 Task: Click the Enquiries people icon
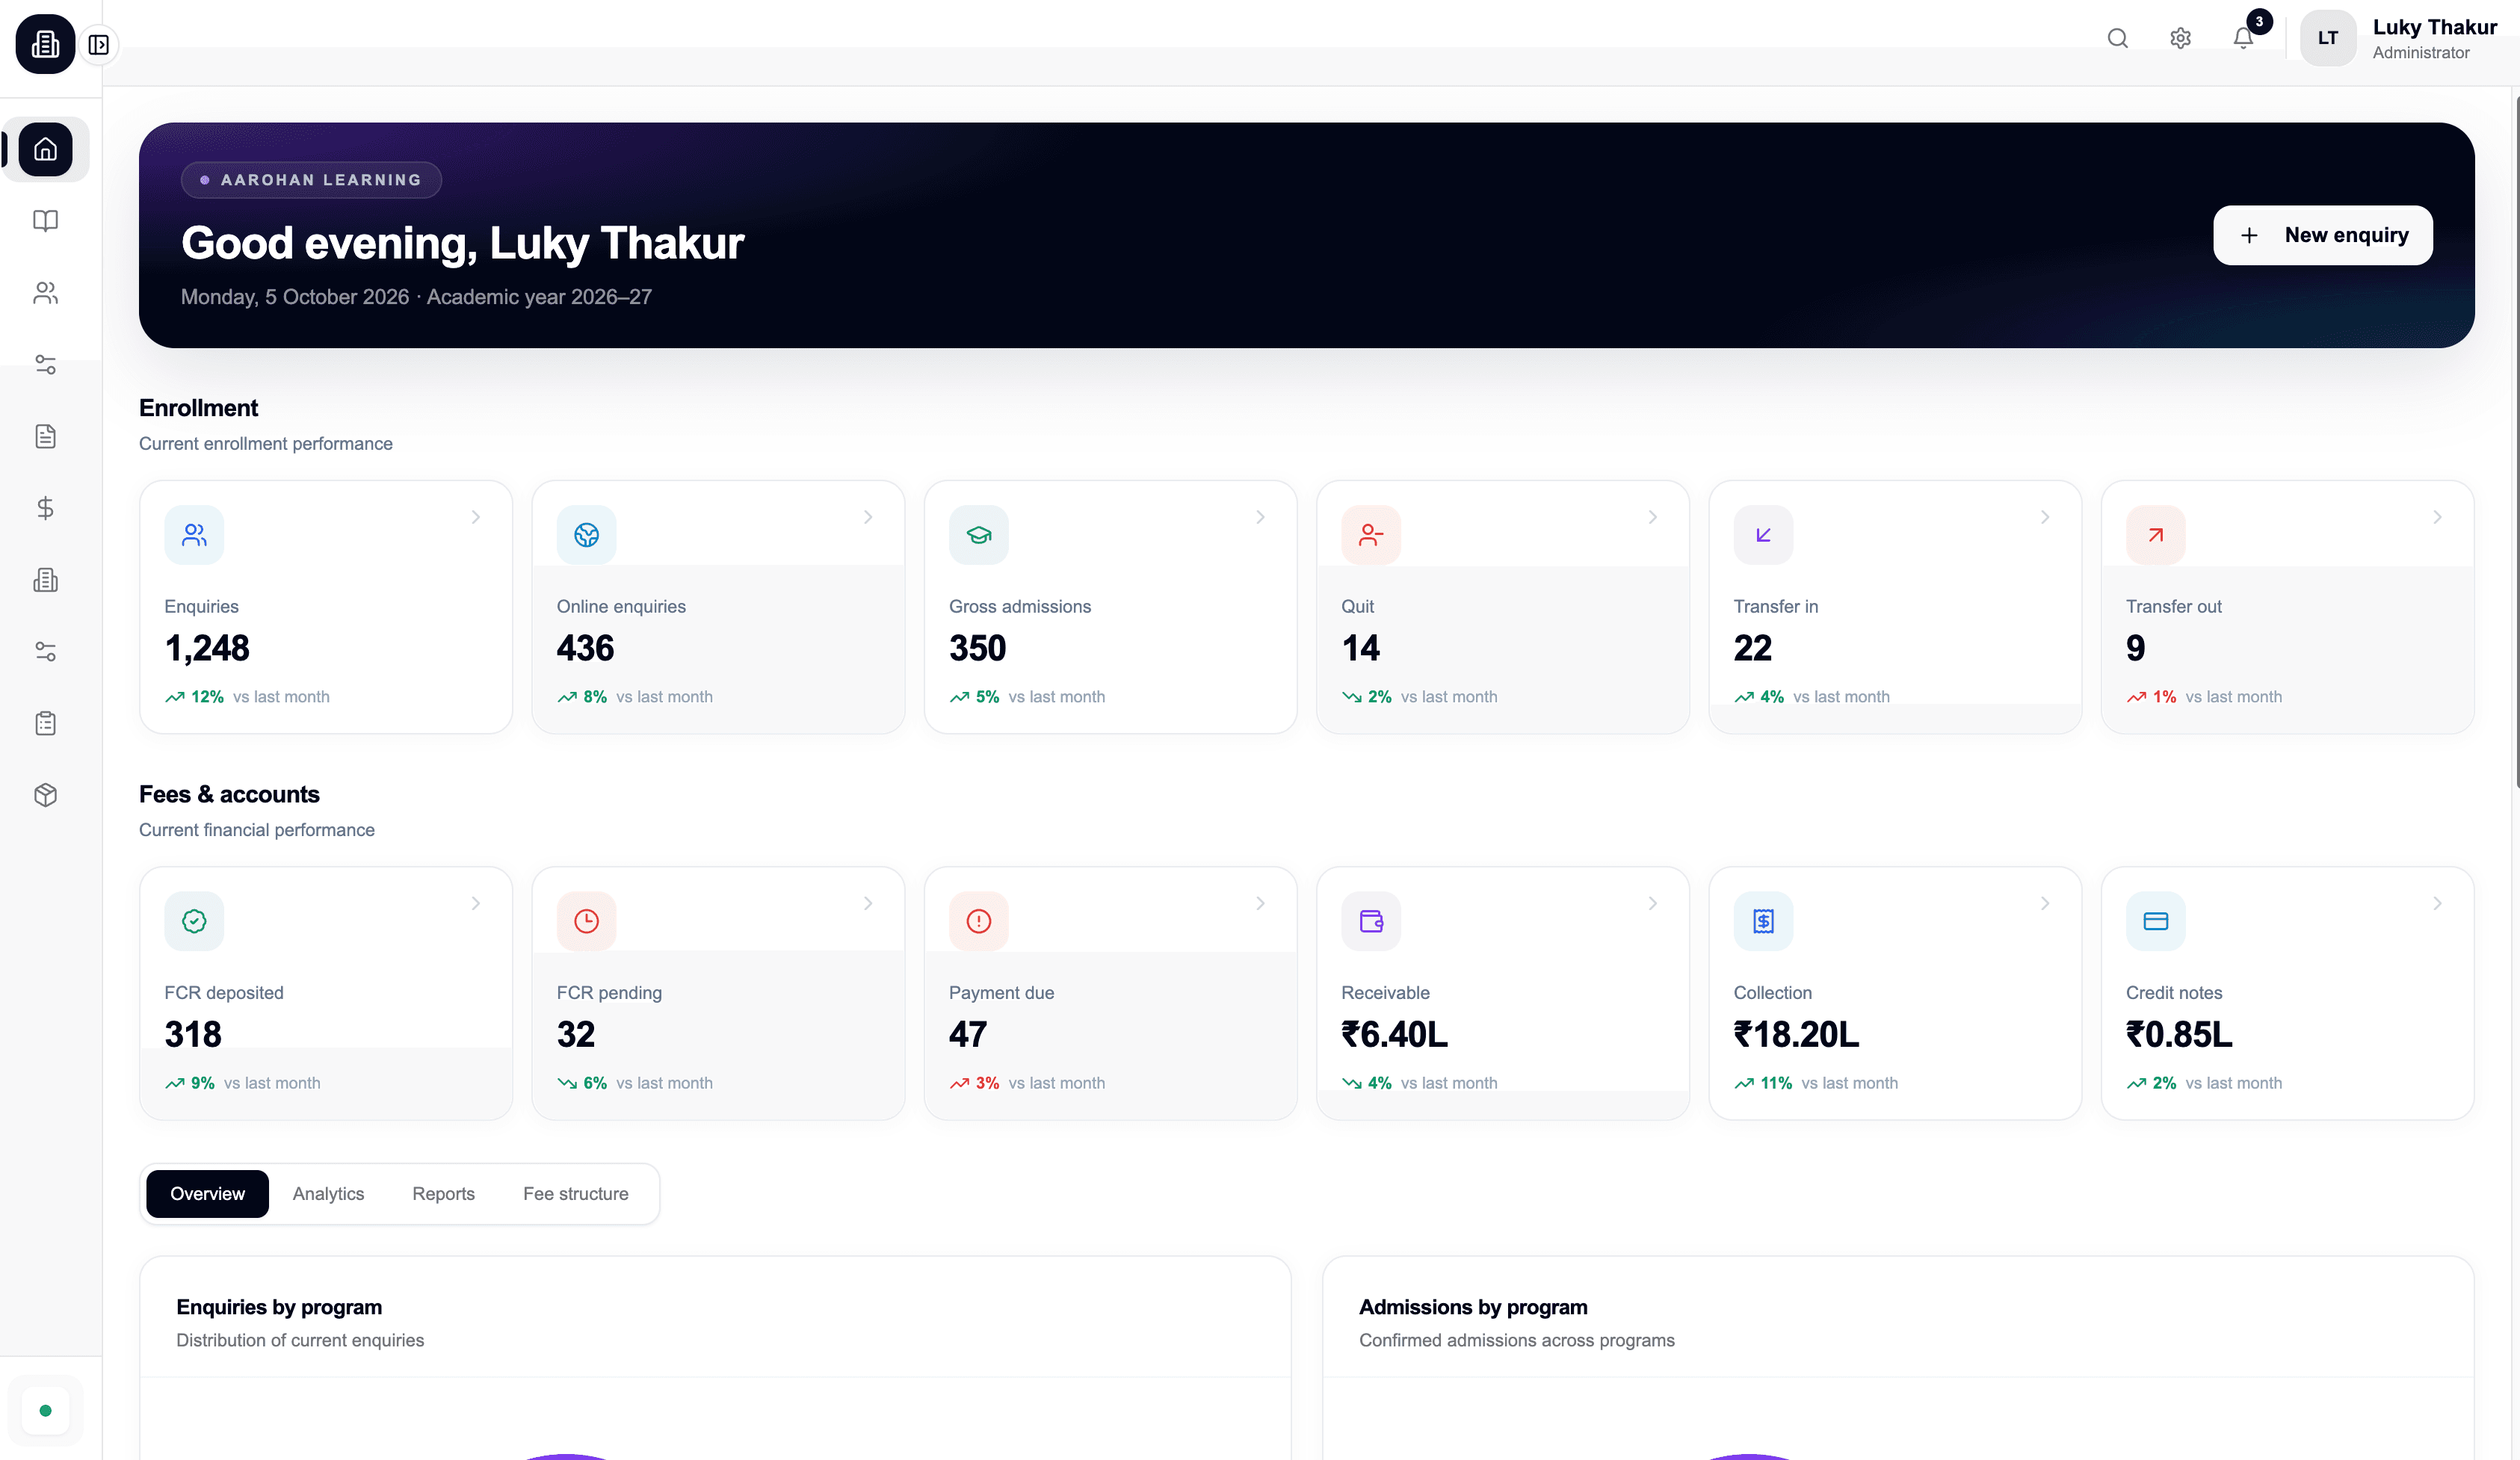[194, 535]
